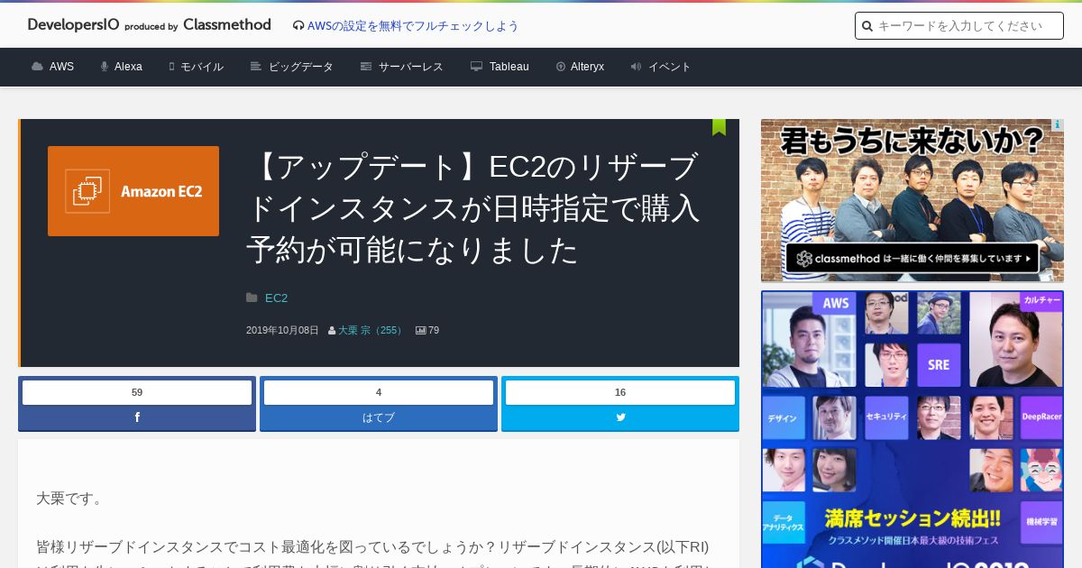Viewport: 1082px width, 568px height.
Task: Click the lines icon next to ビッグデータ
Action: pos(256,67)
